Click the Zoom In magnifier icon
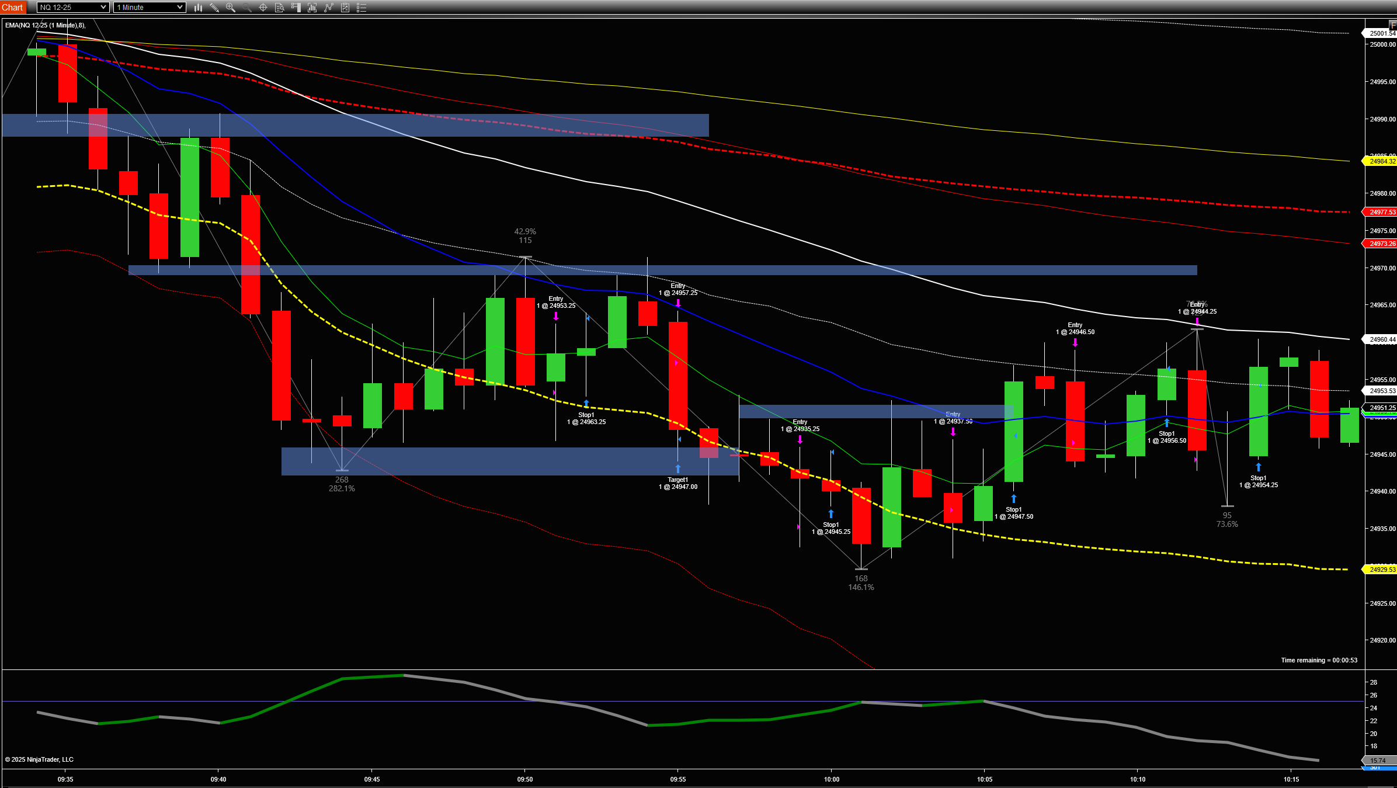Viewport: 1397px width, 788px height. pyautogui.click(x=231, y=8)
